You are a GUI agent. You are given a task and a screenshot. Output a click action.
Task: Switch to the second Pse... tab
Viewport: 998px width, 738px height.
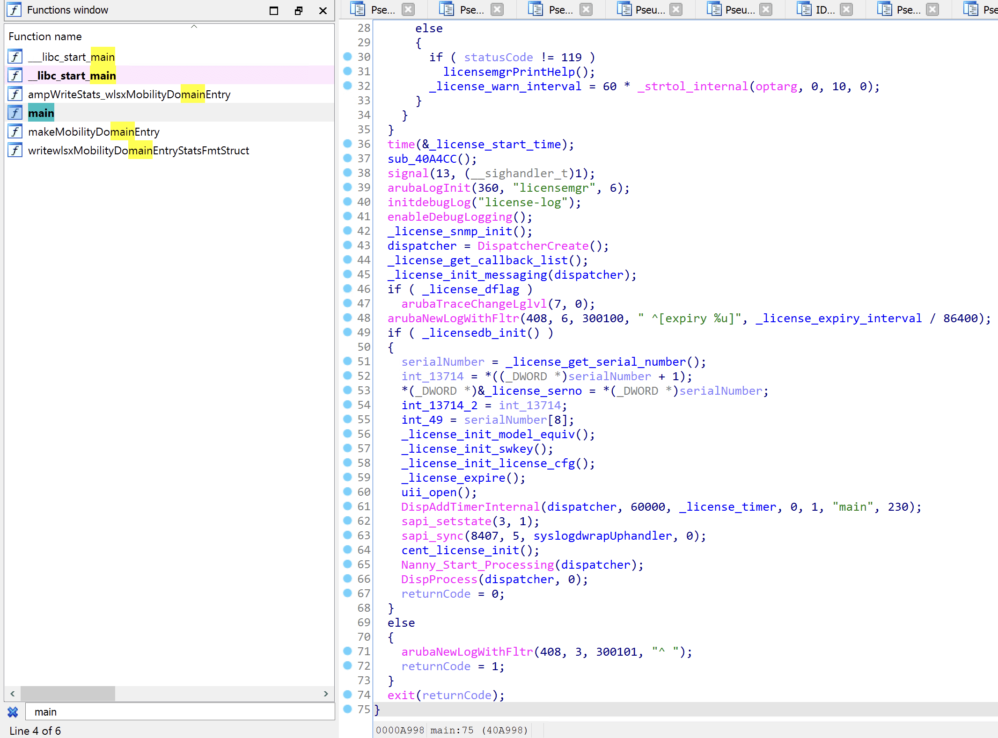click(471, 10)
